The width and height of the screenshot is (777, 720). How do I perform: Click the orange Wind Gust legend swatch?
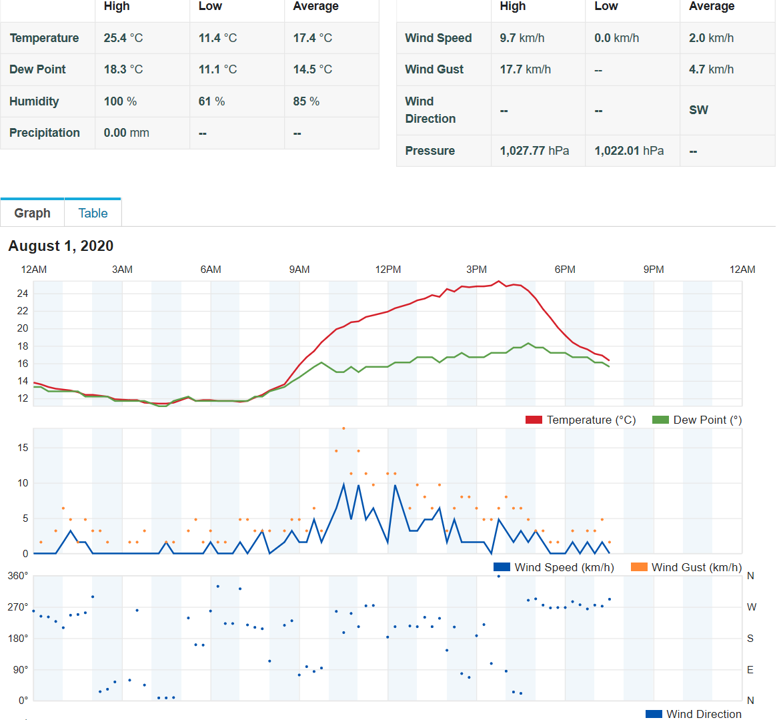click(639, 567)
